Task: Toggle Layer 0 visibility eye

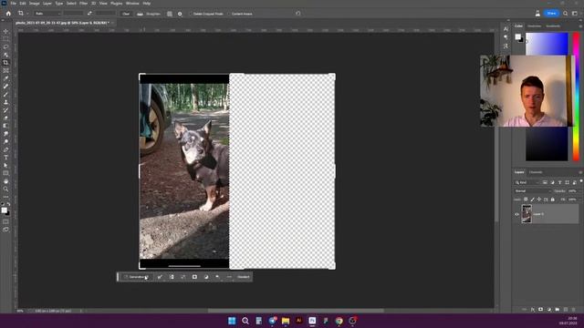Action: (516, 214)
